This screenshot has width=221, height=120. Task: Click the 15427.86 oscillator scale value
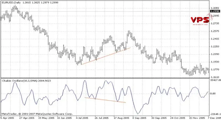click(215, 80)
